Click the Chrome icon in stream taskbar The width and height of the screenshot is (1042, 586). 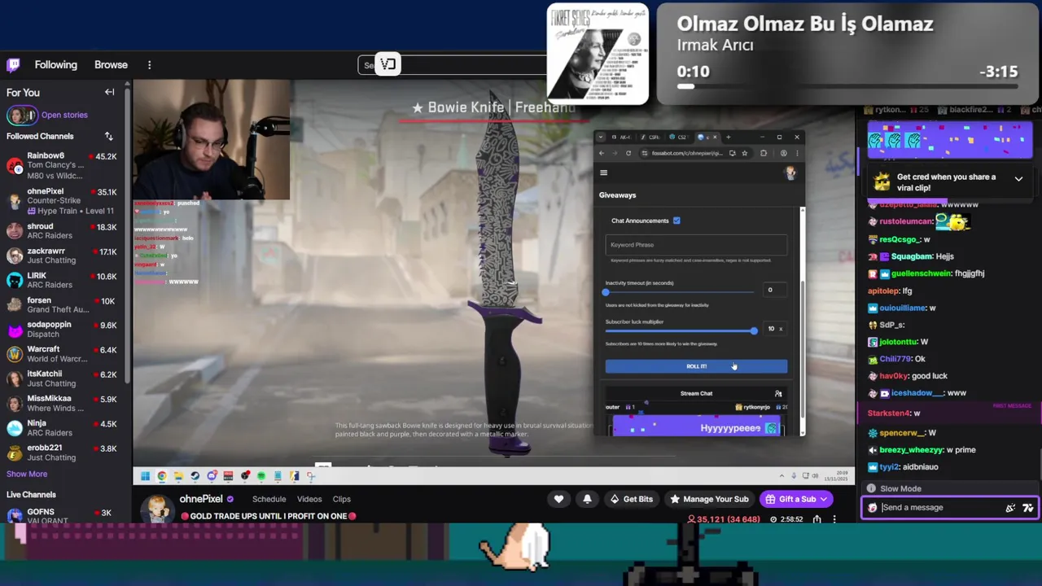pos(161,476)
